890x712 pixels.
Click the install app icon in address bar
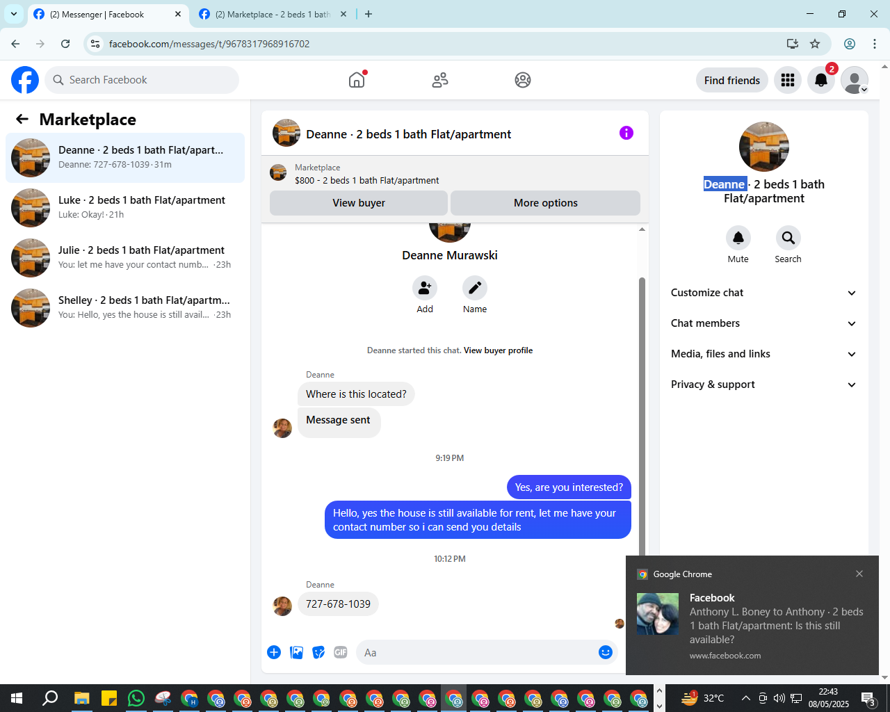793,44
